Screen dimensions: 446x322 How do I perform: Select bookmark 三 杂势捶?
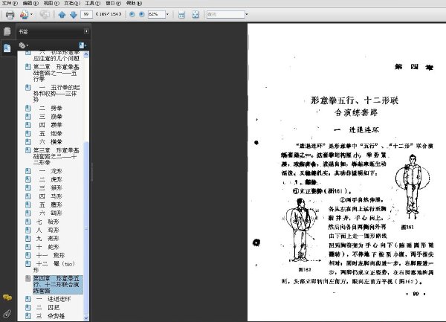point(51,316)
